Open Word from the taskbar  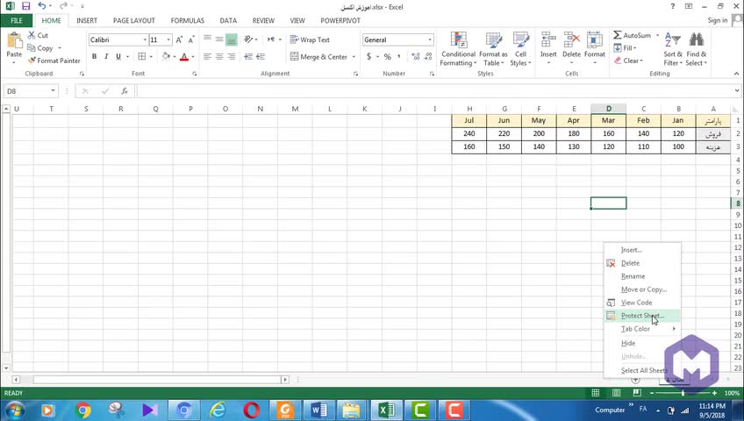(x=318, y=410)
